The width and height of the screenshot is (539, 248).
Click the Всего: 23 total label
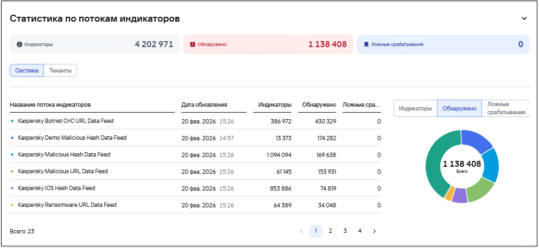pos(22,232)
